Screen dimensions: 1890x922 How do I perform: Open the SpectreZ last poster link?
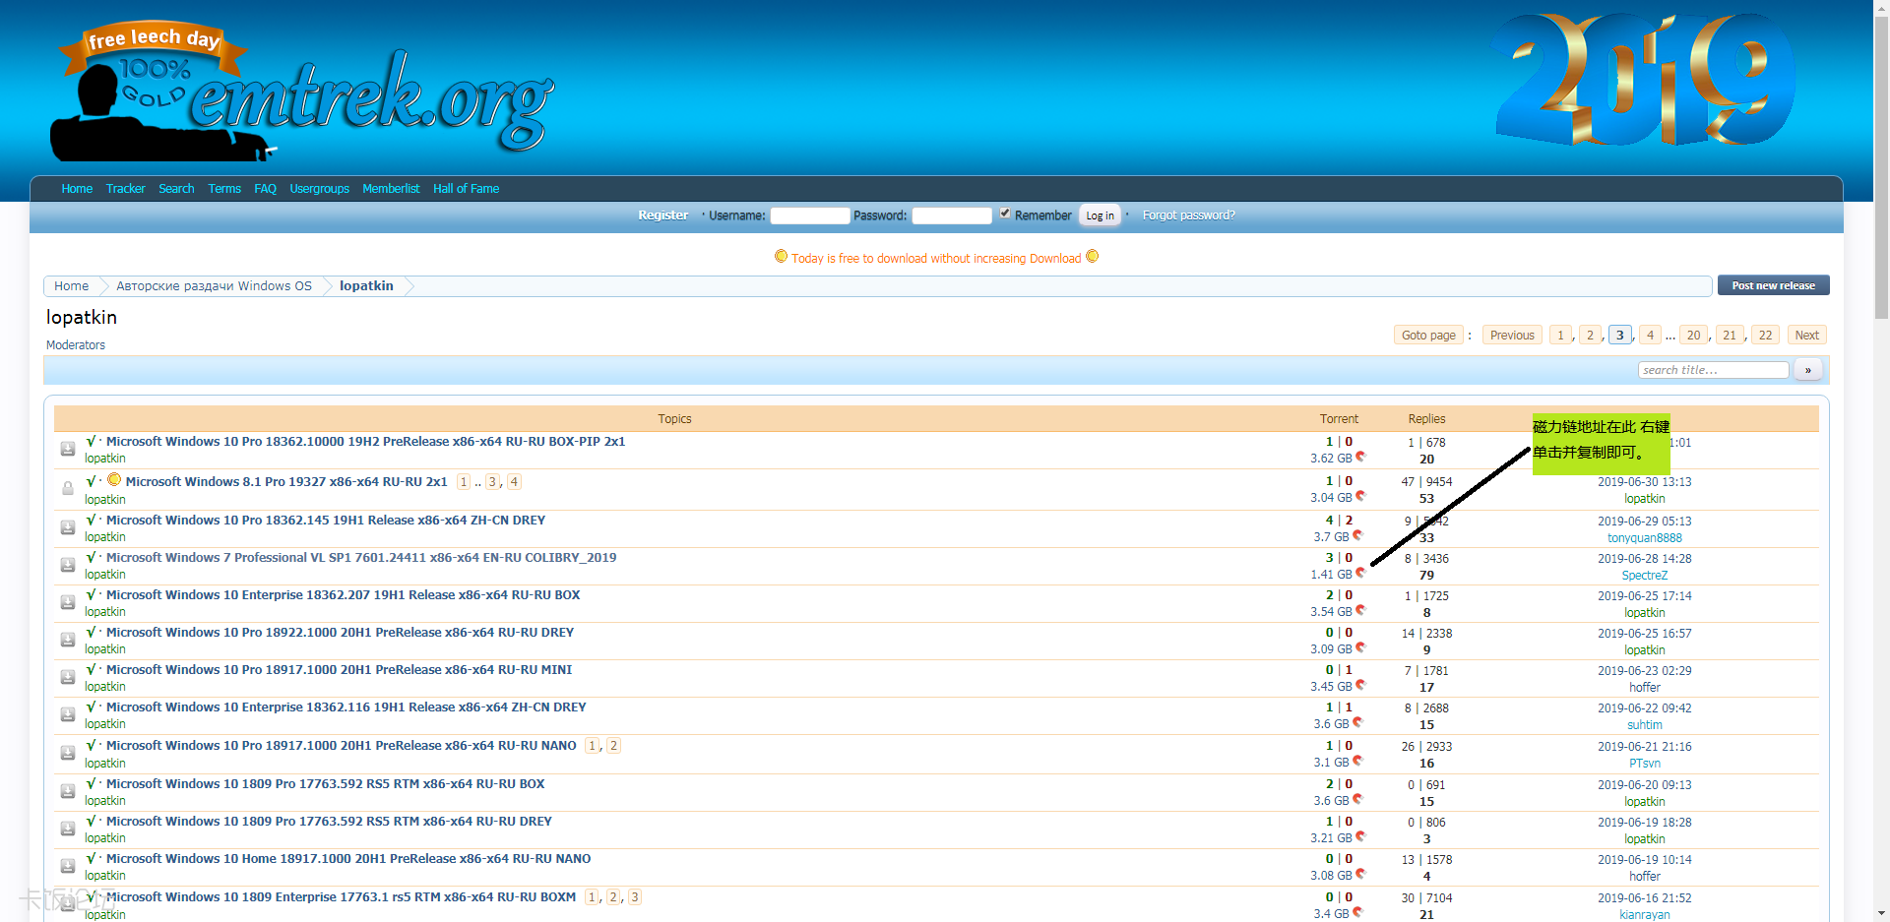1644,576
